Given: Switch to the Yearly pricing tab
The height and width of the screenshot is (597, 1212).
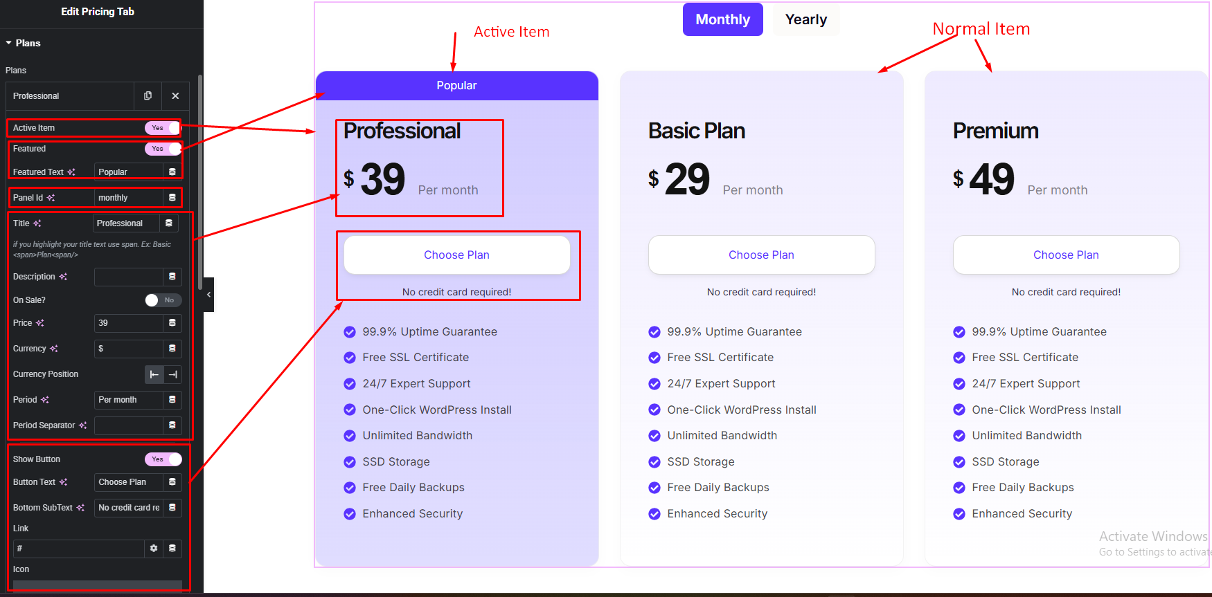Looking at the screenshot, I should tap(805, 19).
